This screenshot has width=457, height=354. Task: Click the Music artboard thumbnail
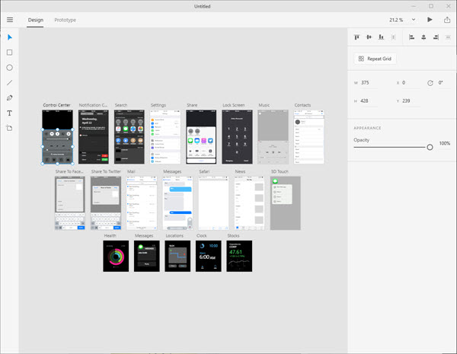[x=273, y=137]
